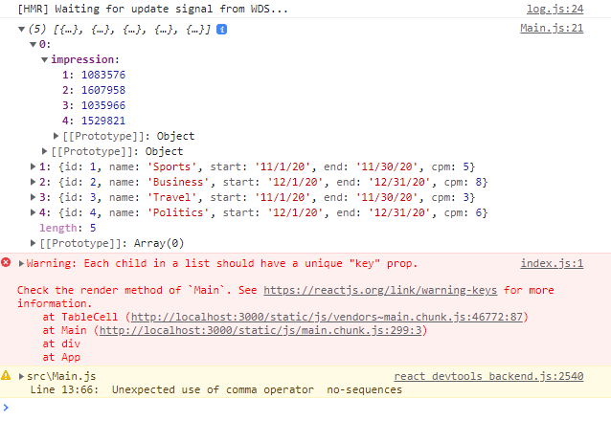611x443 pixels.
Task: Open the log.js:24 source link
Action: pos(554,9)
